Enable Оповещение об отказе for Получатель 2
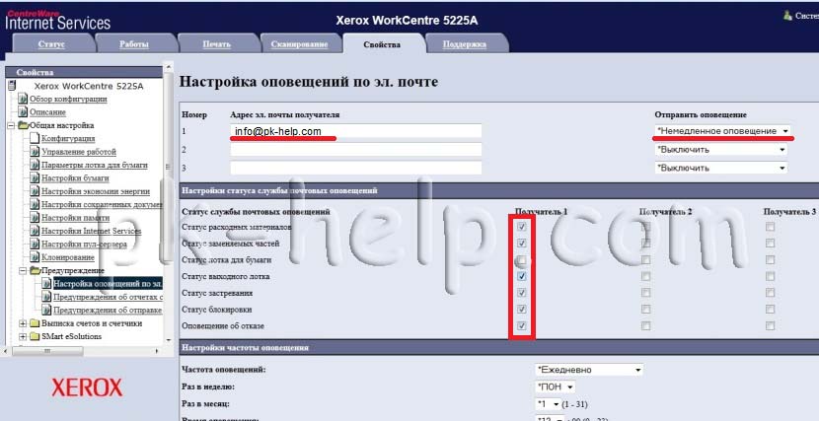Screen dimensions: 819x421 click(646, 325)
